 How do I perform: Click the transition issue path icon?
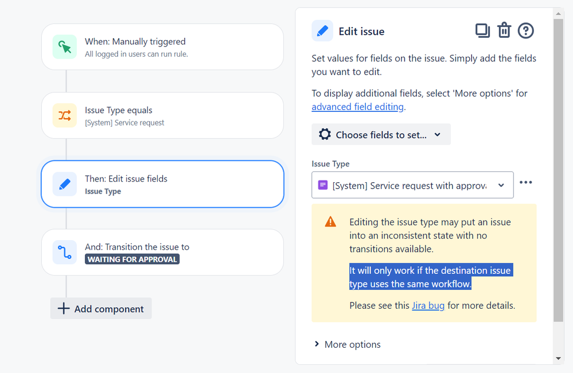pyautogui.click(x=65, y=252)
